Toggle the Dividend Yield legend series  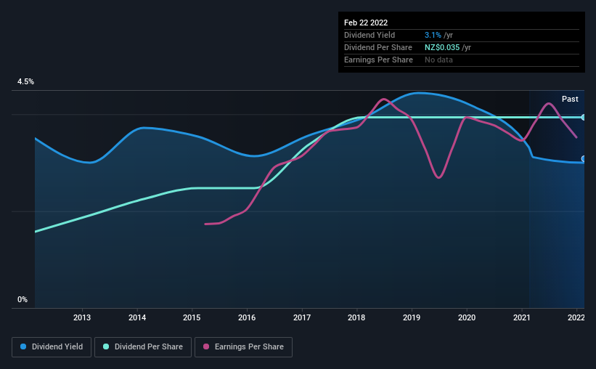tap(52, 347)
